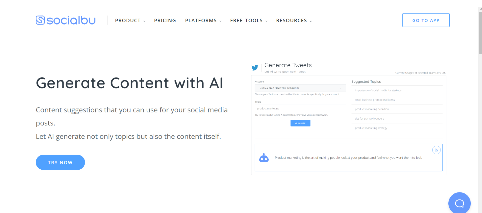Expand the Product menu chevron
This screenshot has width=482, height=213.
coord(144,21)
